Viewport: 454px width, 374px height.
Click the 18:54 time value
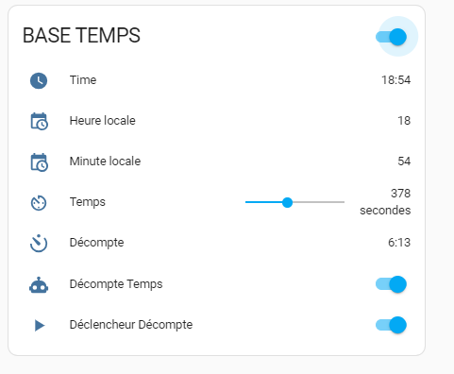tap(395, 80)
